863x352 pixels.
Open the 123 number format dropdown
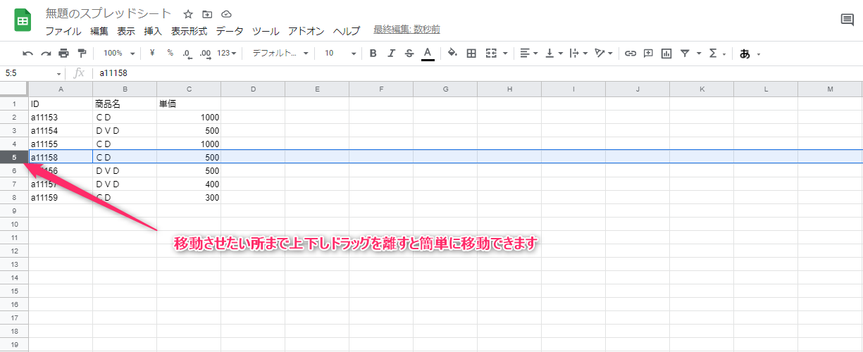coord(227,53)
